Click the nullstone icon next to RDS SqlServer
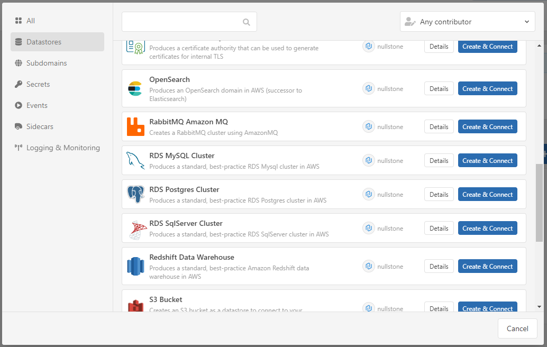547x347 pixels. [x=369, y=228]
